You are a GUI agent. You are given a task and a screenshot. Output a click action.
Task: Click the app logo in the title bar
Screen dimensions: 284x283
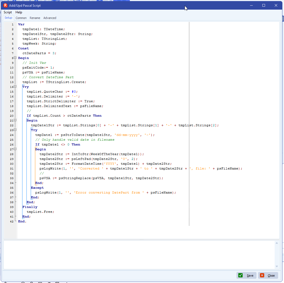5,5
